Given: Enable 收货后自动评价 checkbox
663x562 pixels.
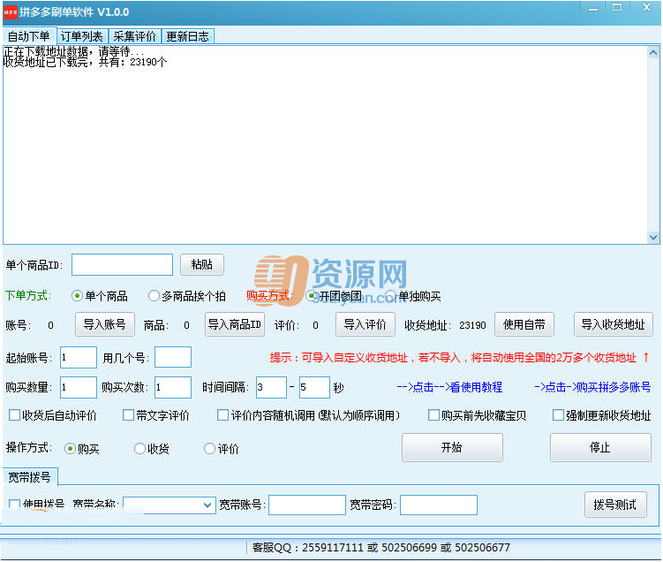Looking at the screenshot, I should tap(15, 415).
